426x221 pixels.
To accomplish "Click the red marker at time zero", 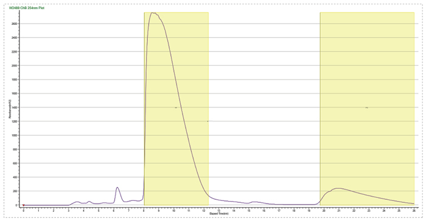I will 24,205.
